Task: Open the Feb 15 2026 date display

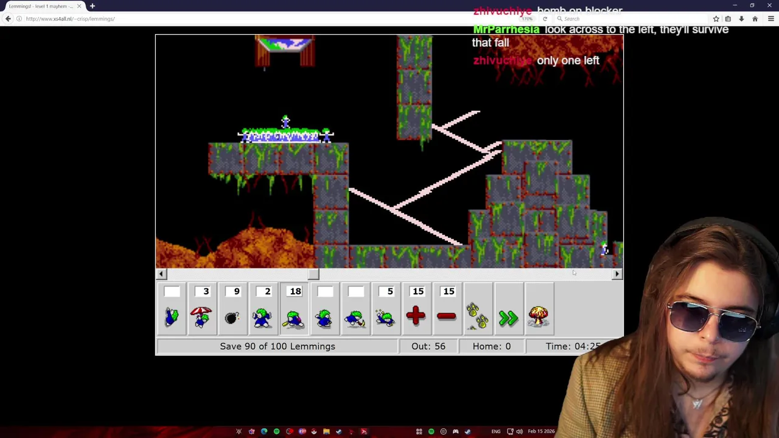Action: coord(541,431)
